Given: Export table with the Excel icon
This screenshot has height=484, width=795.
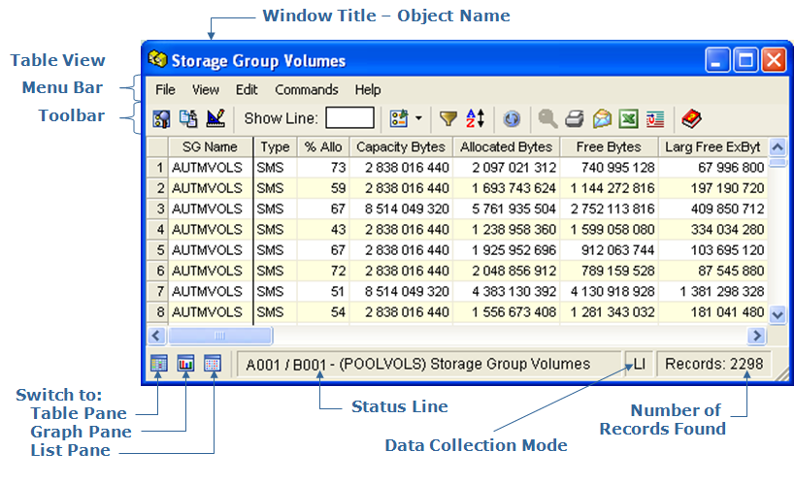Looking at the screenshot, I should tap(628, 118).
